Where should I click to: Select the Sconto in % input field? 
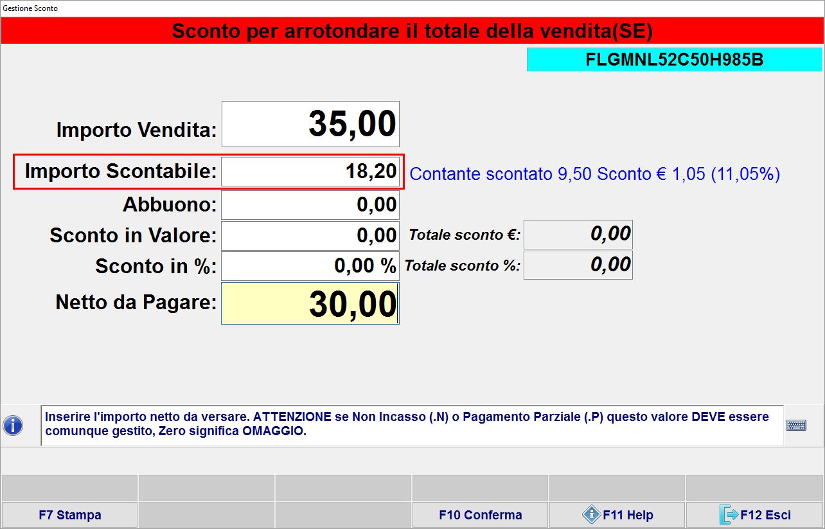point(310,266)
